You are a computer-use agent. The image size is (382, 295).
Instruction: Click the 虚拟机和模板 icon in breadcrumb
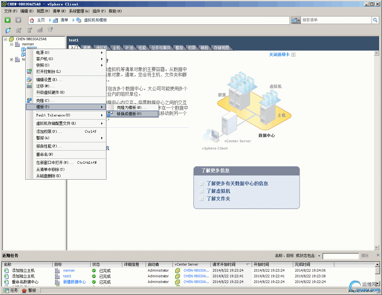click(79, 20)
